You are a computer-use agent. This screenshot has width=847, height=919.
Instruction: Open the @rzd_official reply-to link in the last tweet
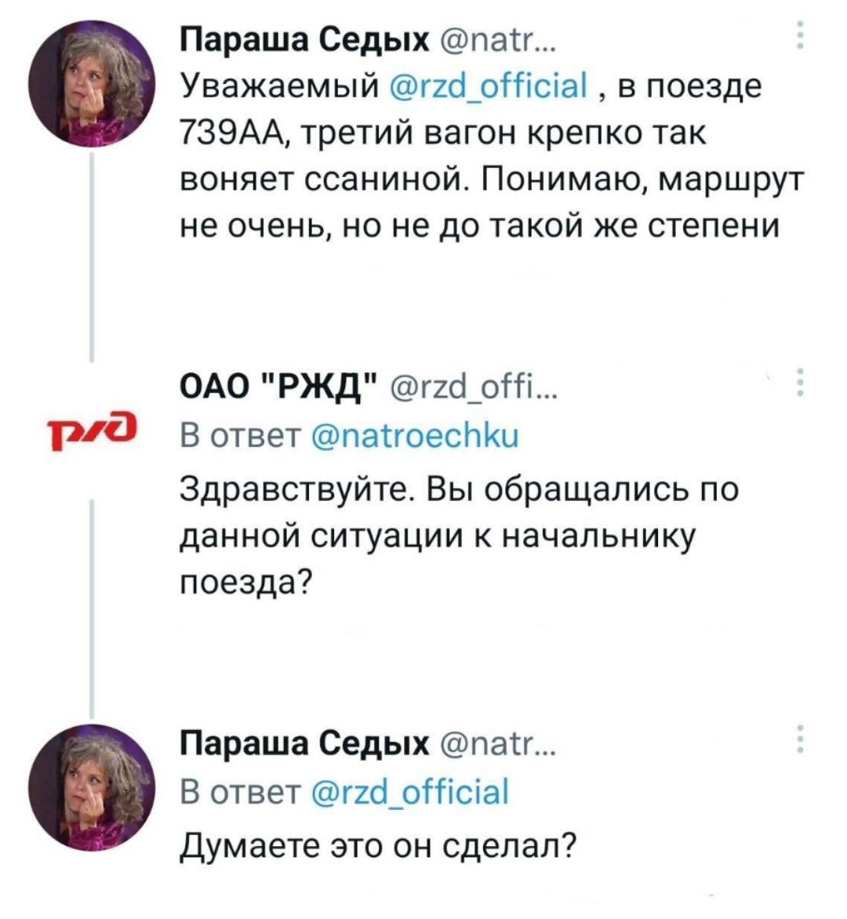[409, 790]
